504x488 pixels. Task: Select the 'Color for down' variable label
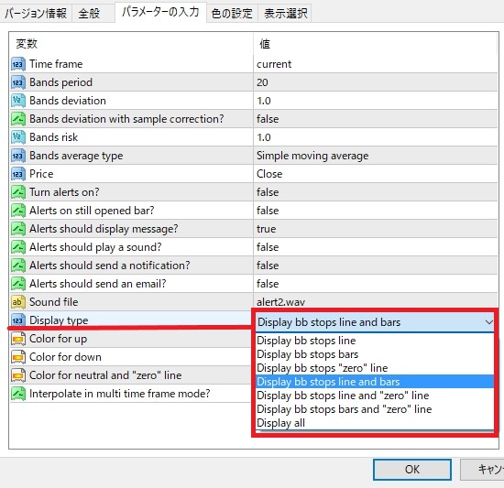65,357
